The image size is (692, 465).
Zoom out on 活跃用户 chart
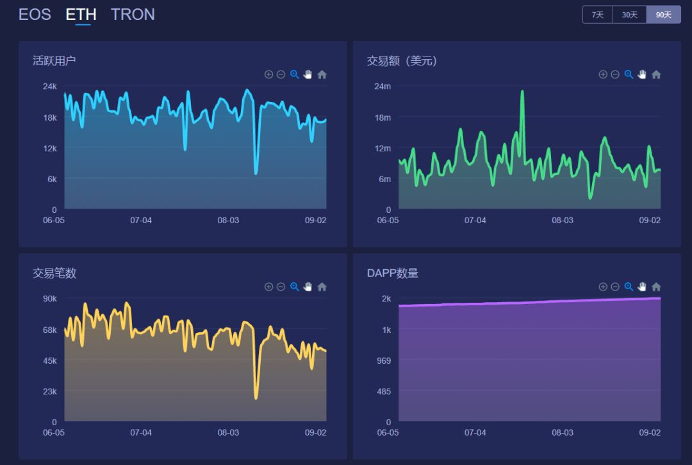click(281, 74)
